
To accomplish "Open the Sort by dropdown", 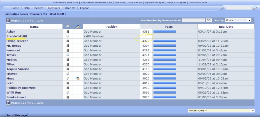I will point(238,20).
